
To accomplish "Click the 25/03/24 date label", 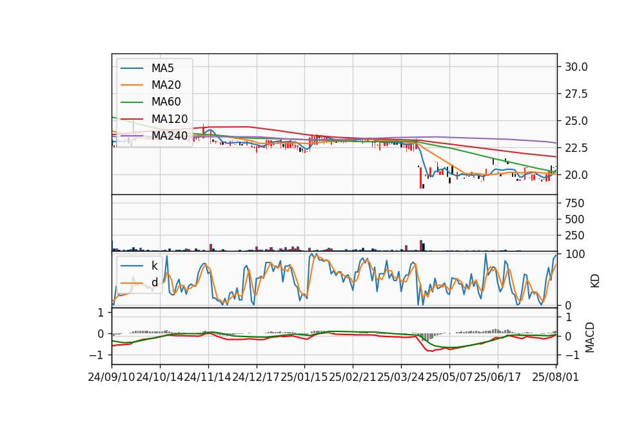I will click(x=401, y=377).
